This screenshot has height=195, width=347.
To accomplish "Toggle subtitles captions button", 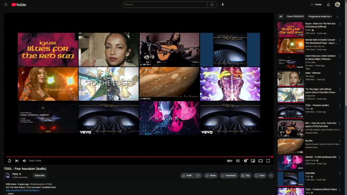I will (x=238, y=161).
